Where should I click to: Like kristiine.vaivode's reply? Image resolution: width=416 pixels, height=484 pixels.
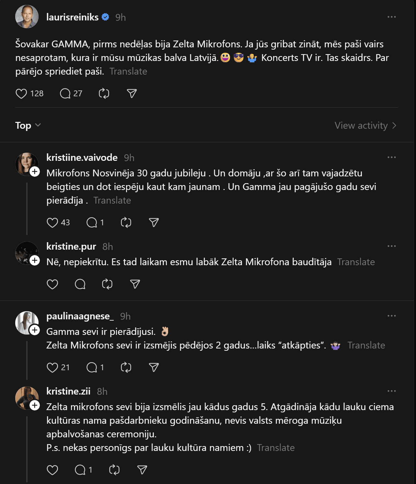pyautogui.click(x=52, y=223)
